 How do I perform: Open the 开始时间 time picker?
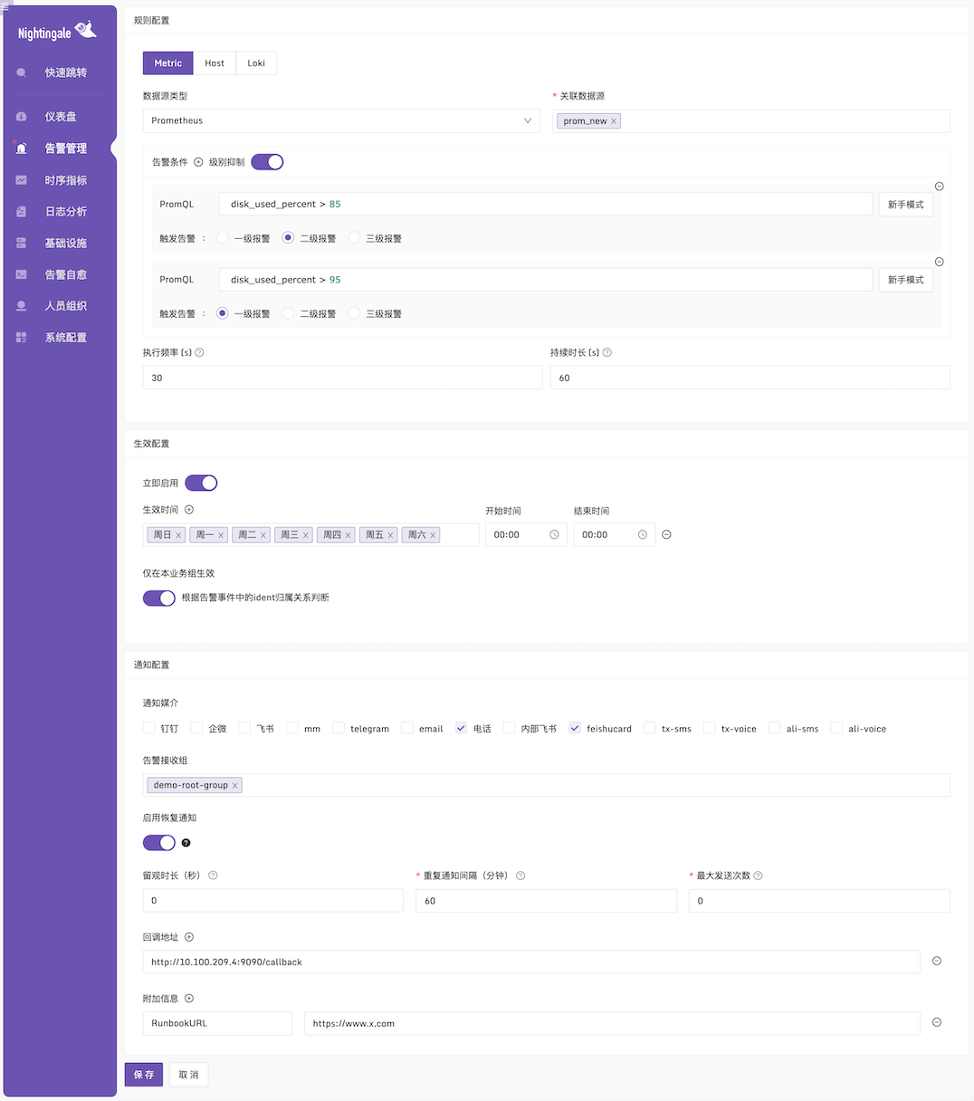pos(525,534)
